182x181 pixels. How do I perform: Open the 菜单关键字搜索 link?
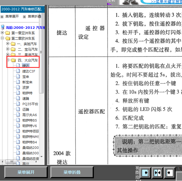coord(166,2)
